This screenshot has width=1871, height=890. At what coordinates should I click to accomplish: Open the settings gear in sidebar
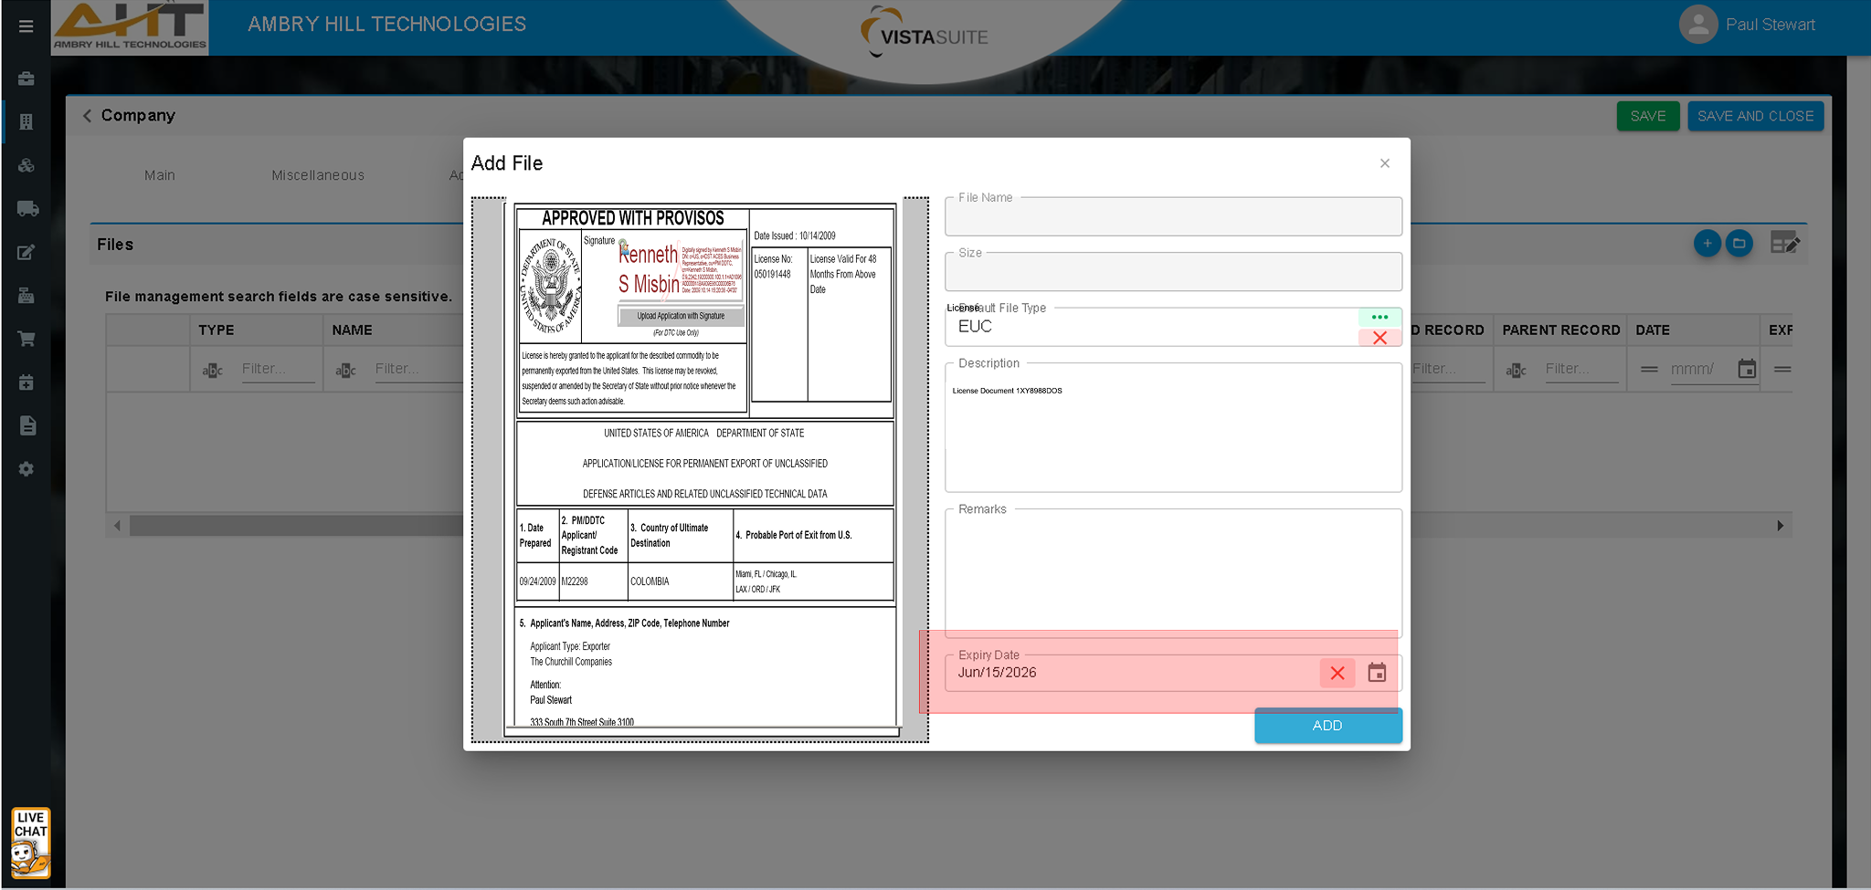[x=26, y=468]
